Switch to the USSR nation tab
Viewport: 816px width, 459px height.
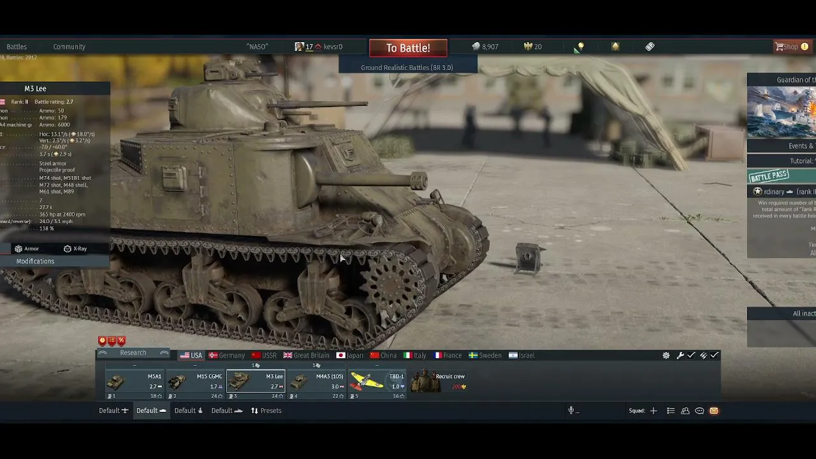264,356
